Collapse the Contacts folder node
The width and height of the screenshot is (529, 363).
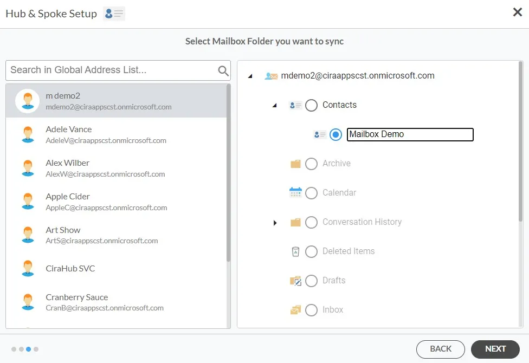275,106
